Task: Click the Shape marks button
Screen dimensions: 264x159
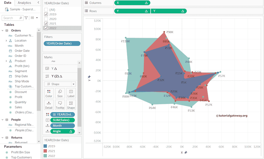Action: tap(71, 105)
